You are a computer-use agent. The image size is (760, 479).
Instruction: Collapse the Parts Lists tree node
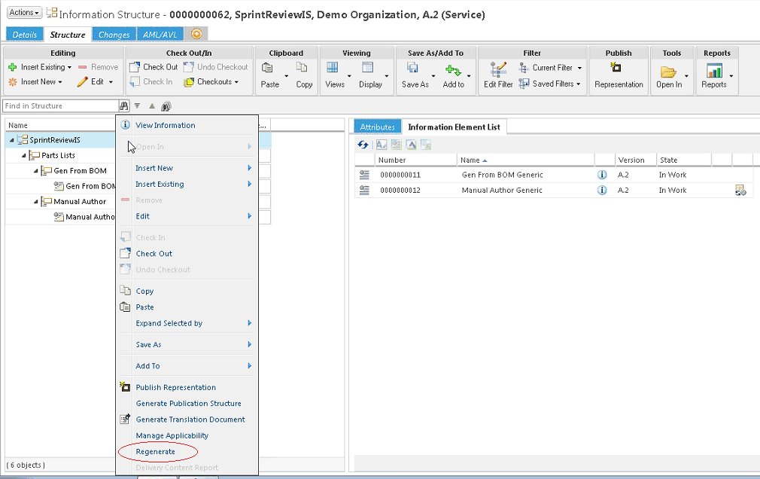tap(24, 156)
